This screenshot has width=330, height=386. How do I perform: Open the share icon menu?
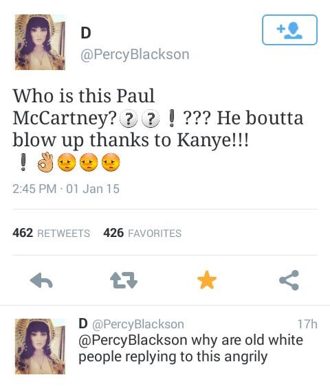click(x=289, y=280)
